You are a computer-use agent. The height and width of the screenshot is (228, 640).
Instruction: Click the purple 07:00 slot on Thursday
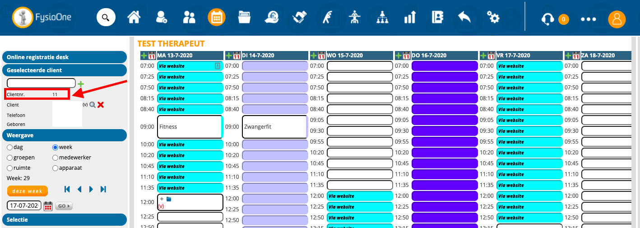(445, 66)
